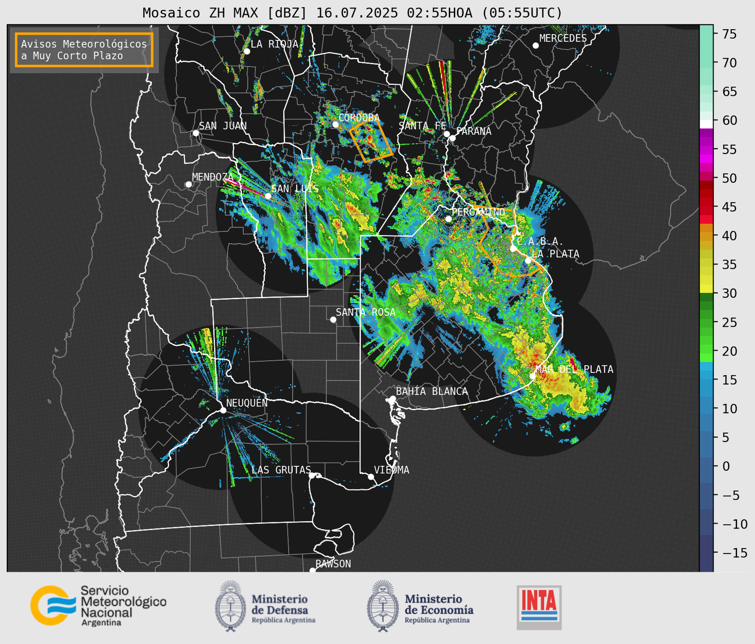Click the Ministerio de Defensa crest
Screen dimensions: 755x644
230,606
